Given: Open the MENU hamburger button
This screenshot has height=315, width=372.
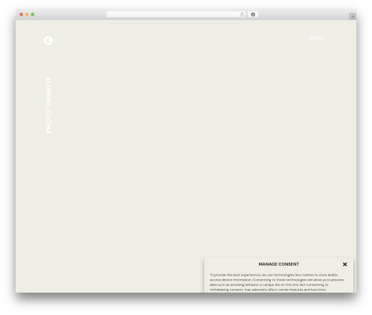Looking at the screenshot, I should tap(318, 38).
